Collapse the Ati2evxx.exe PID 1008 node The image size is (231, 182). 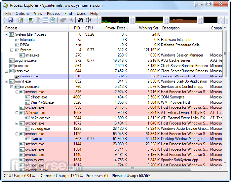pyautogui.click(x=17, y=113)
